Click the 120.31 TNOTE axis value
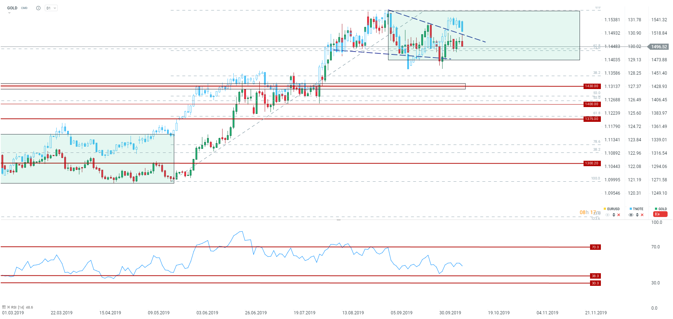 coord(635,193)
